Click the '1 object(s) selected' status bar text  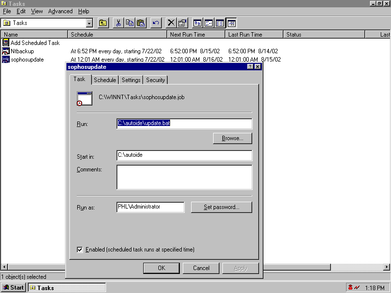pyautogui.click(x=23, y=277)
